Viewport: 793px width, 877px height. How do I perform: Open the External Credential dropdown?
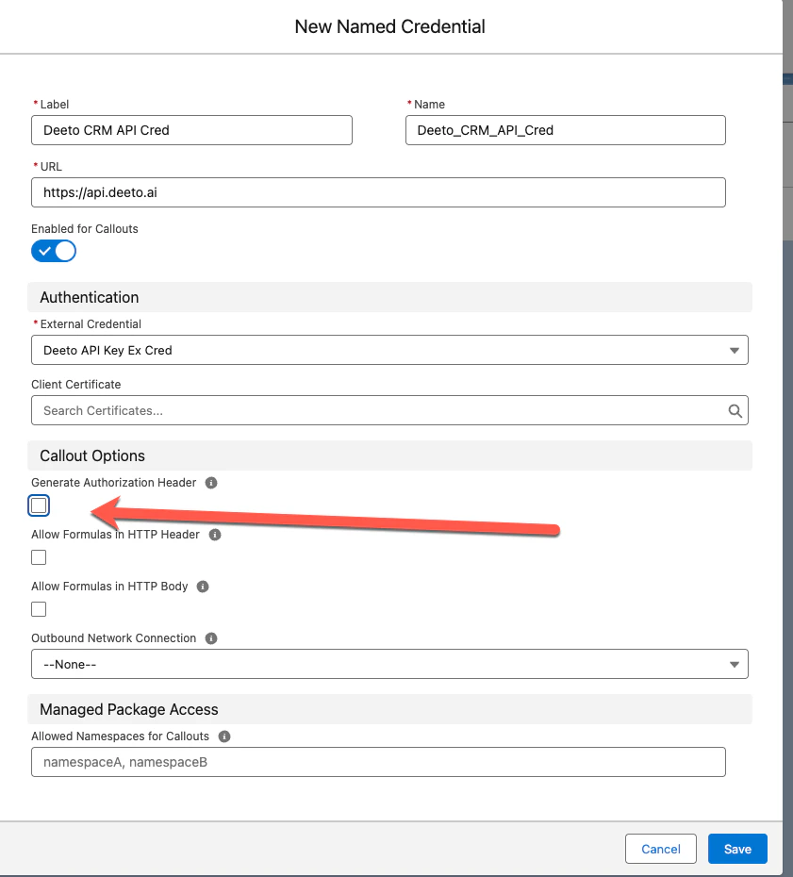389,350
